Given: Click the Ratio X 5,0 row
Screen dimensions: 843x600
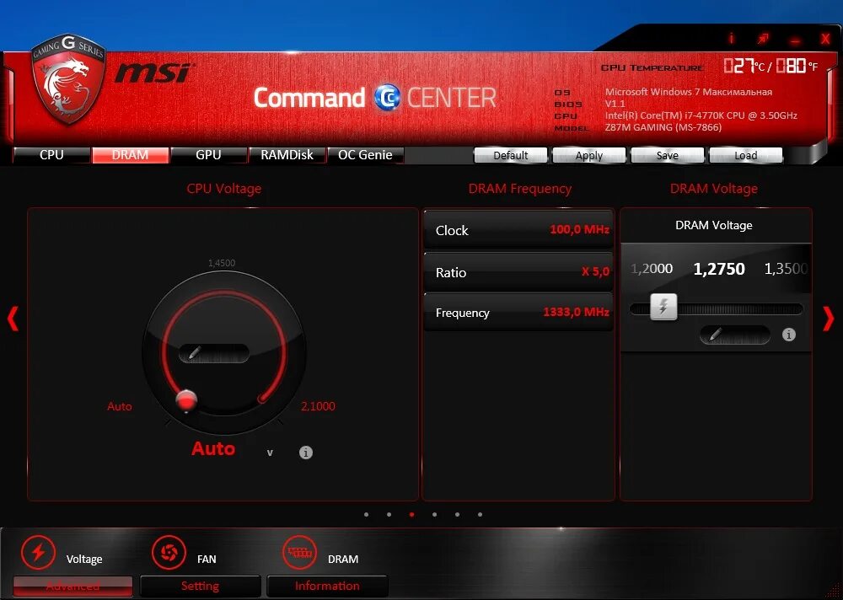Looking at the screenshot, I should click(x=518, y=272).
